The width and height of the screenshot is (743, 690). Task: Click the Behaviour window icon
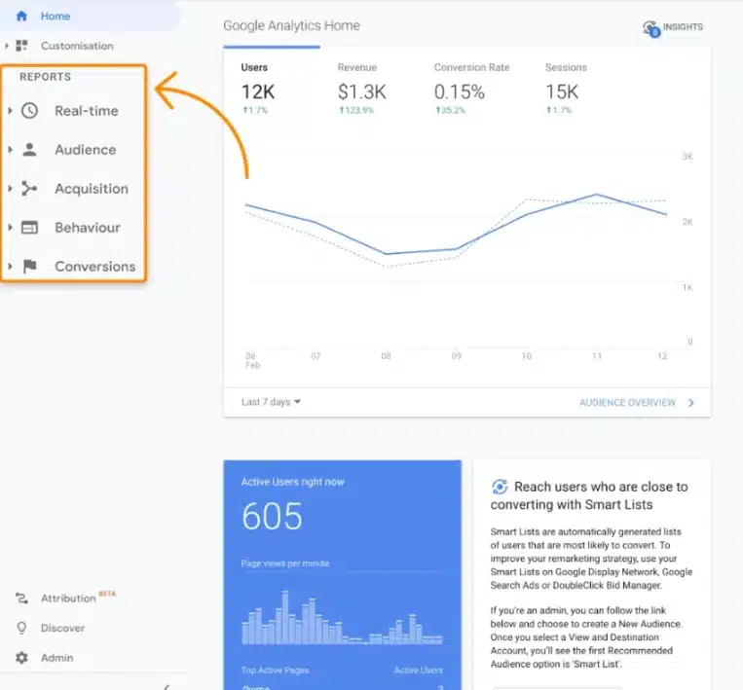coord(29,228)
